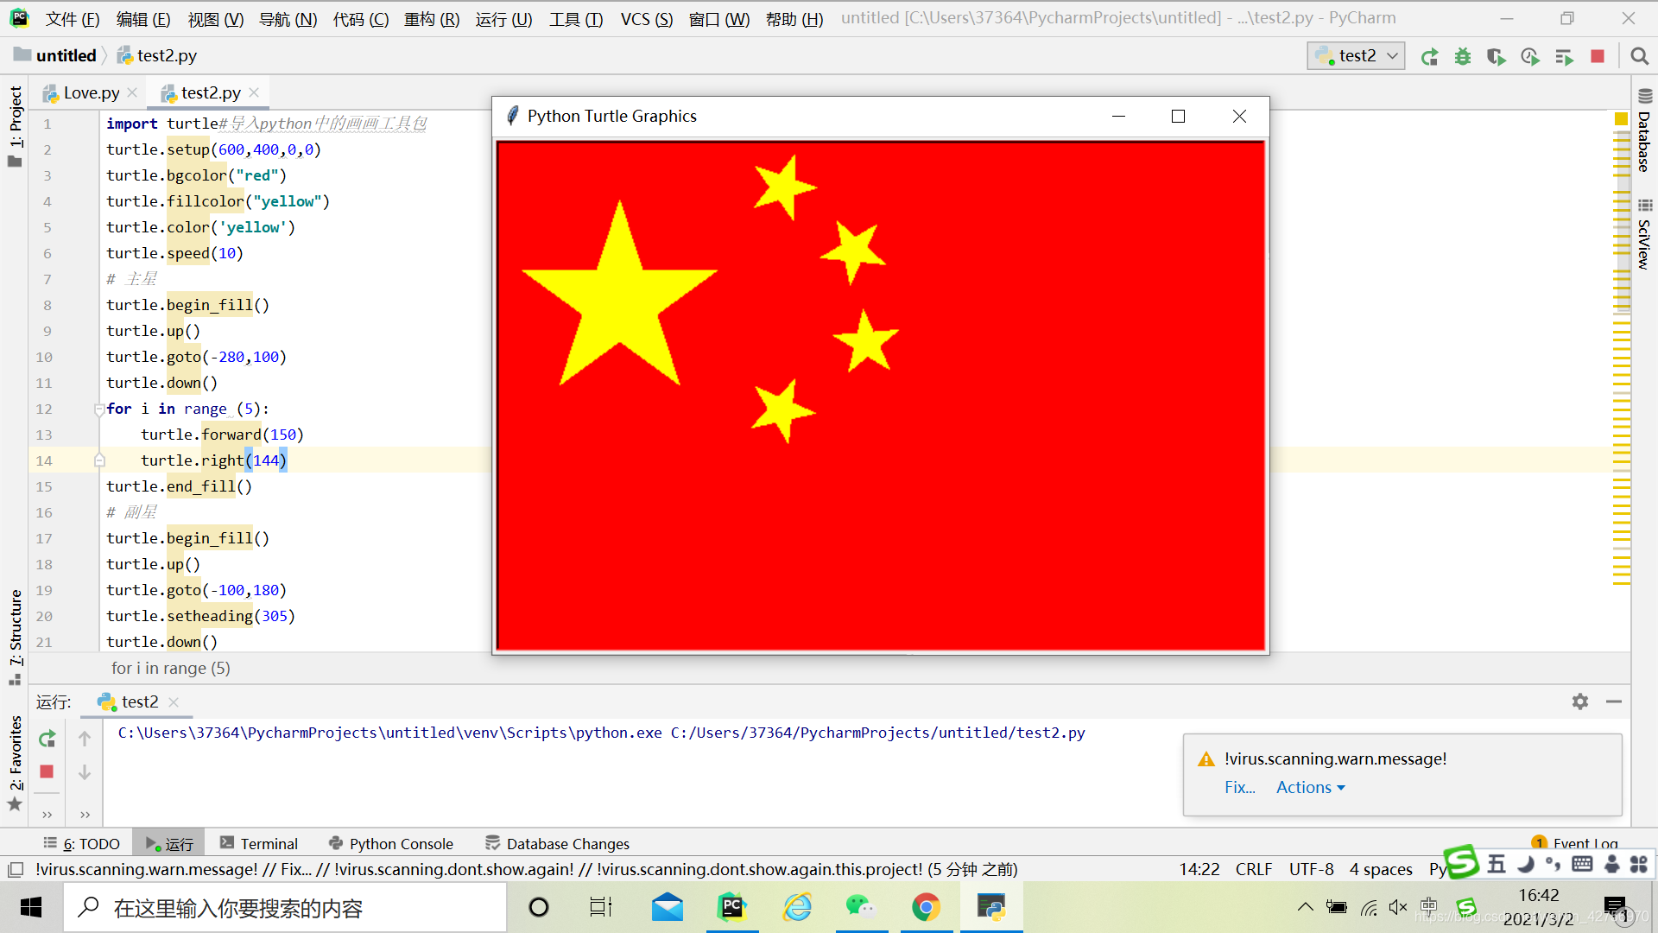Image resolution: width=1658 pixels, height=933 pixels.
Task: Click the Fix... link in warning popup
Action: click(x=1240, y=787)
